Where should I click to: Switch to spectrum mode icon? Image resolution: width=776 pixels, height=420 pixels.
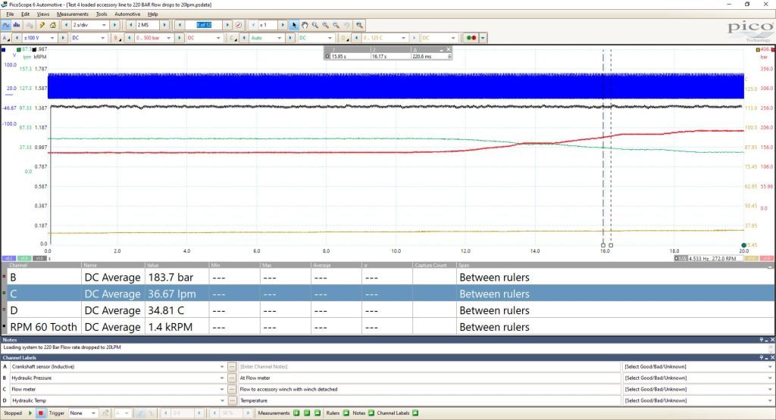click(17, 25)
